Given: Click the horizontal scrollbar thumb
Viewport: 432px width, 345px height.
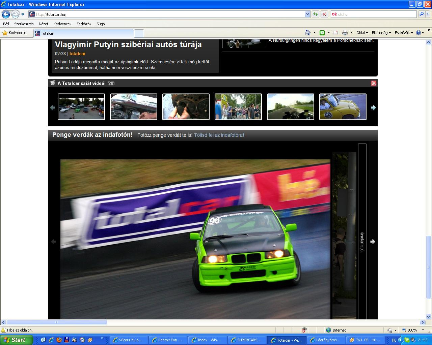Looking at the screenshot, I should [57, 322].
